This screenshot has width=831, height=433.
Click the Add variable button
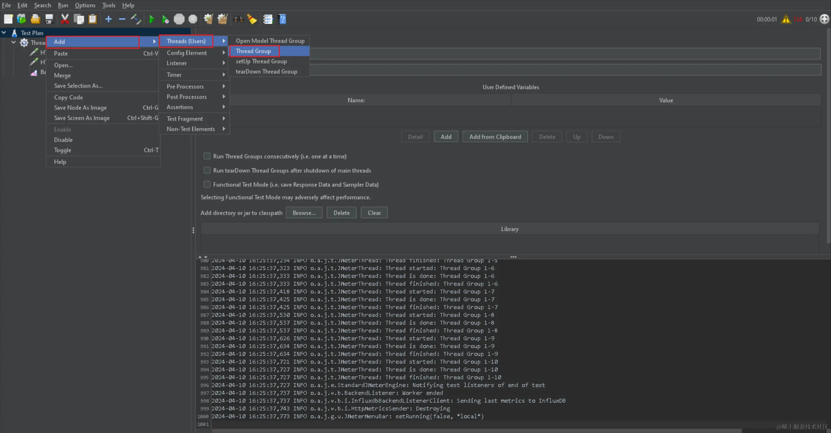tap(446, 137)
